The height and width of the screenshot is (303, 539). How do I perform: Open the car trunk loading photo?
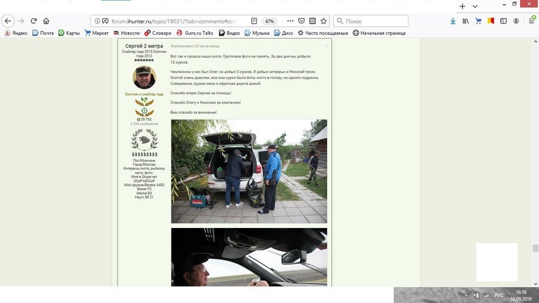(x=249, y=171)
